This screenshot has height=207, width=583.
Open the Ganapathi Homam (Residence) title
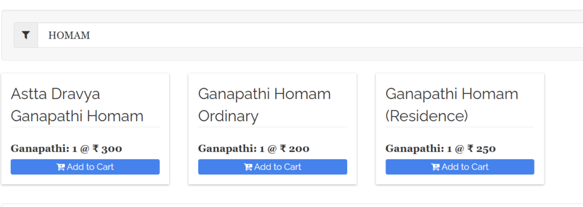[451, 105]
